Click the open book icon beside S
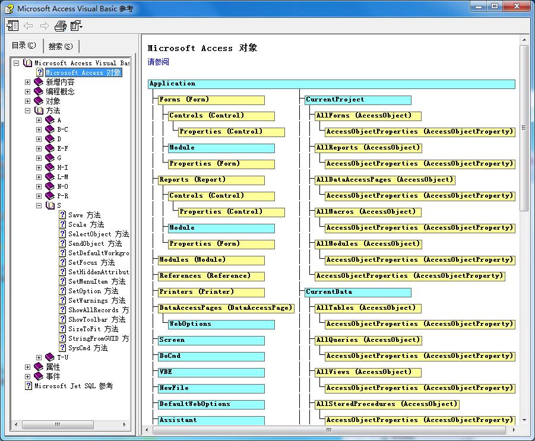The image size is (535, 441). pyautogui.click(x=50, y=205)
